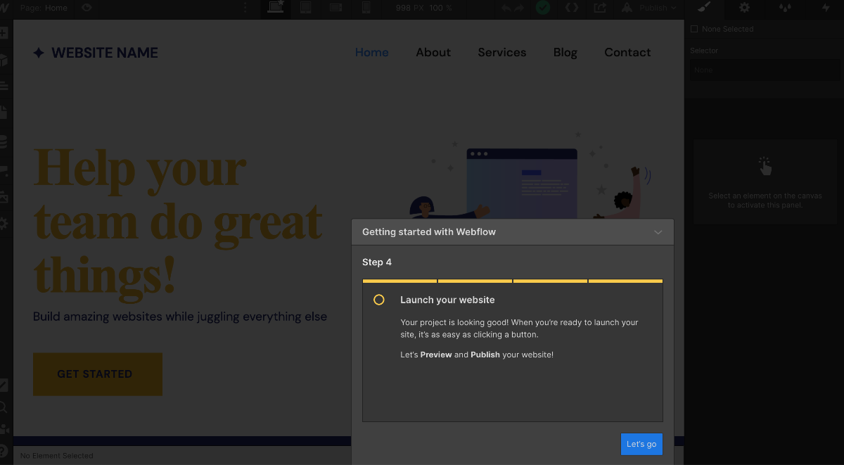Click the pencil icon in the lower left sidebar

pyautogui.click(x=4, y=385)
